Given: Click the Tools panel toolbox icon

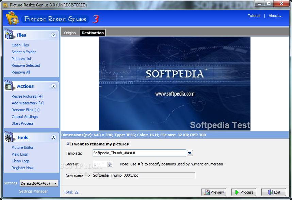Looking at the screenshot, I should 9,137.
